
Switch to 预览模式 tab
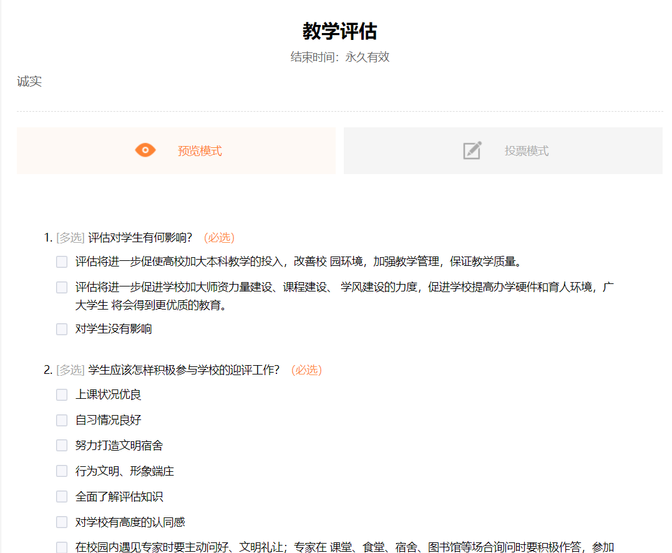(200, 151)
